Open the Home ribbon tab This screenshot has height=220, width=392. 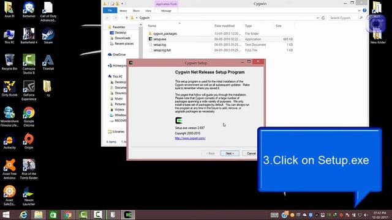coord(123,11)
